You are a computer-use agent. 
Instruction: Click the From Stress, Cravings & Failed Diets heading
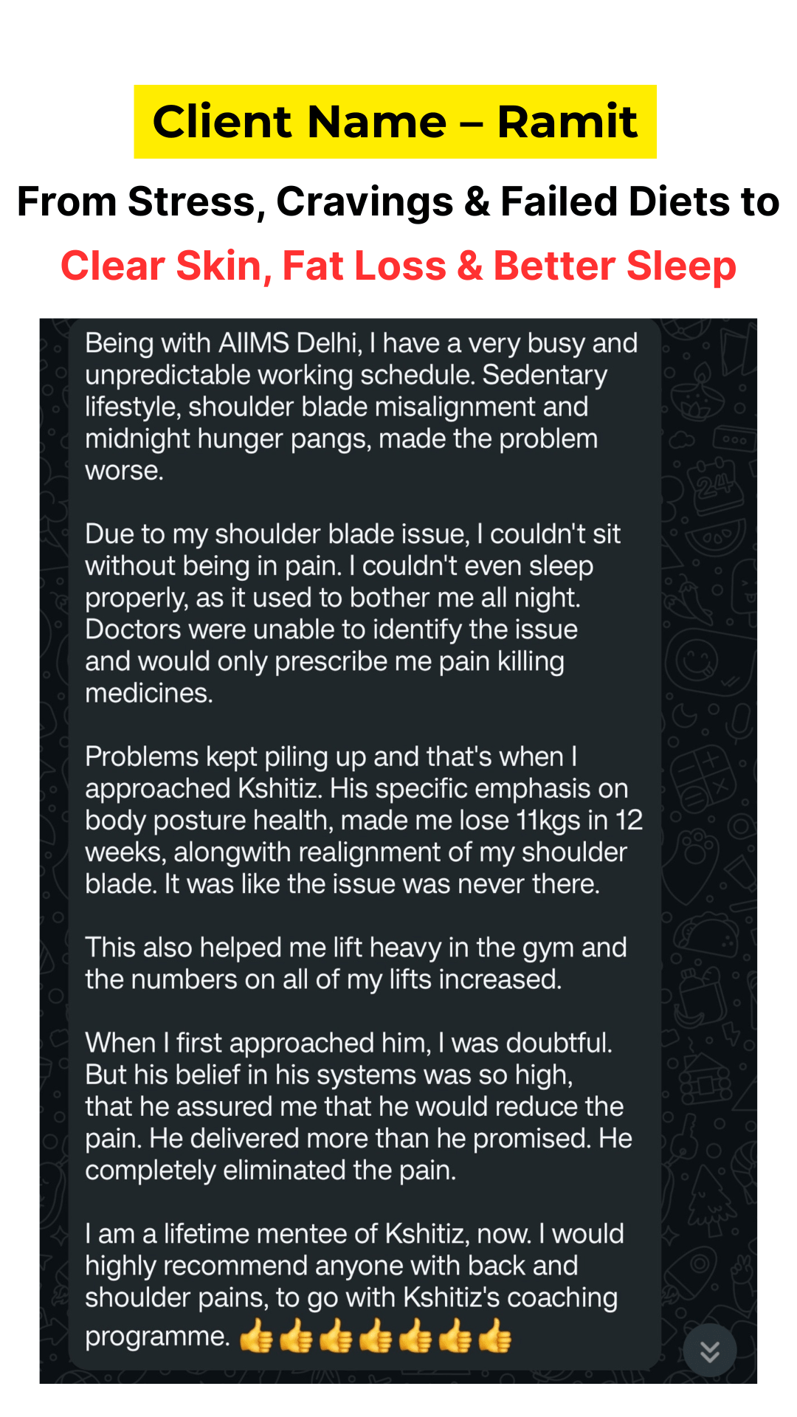pos(398,201)
